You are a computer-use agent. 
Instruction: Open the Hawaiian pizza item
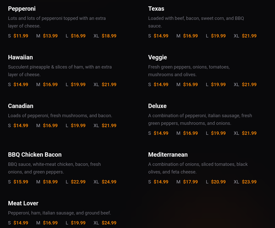click(20, 57)
